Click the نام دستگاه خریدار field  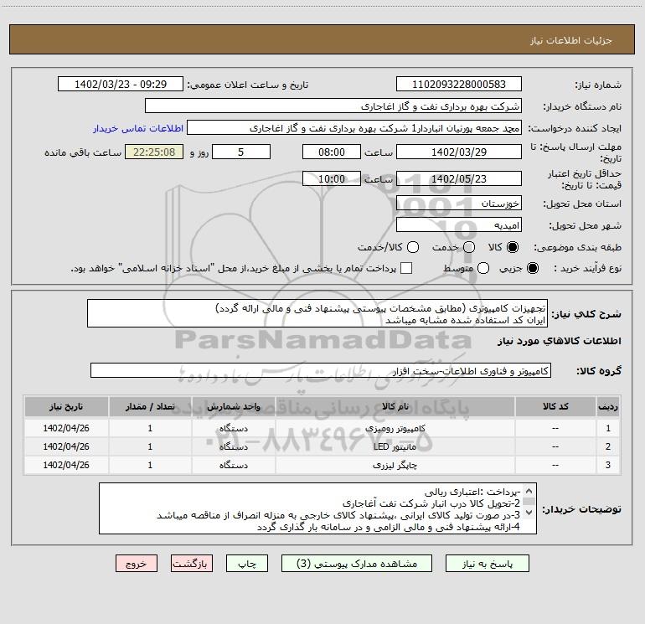point(333,106)
